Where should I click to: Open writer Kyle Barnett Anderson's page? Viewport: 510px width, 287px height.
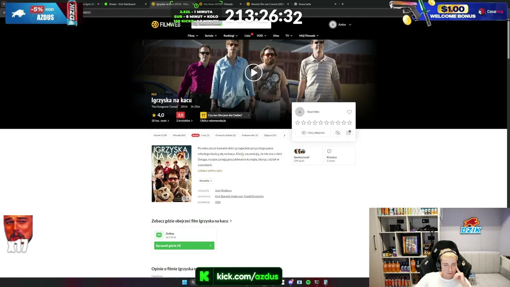[x=229, y=197]
